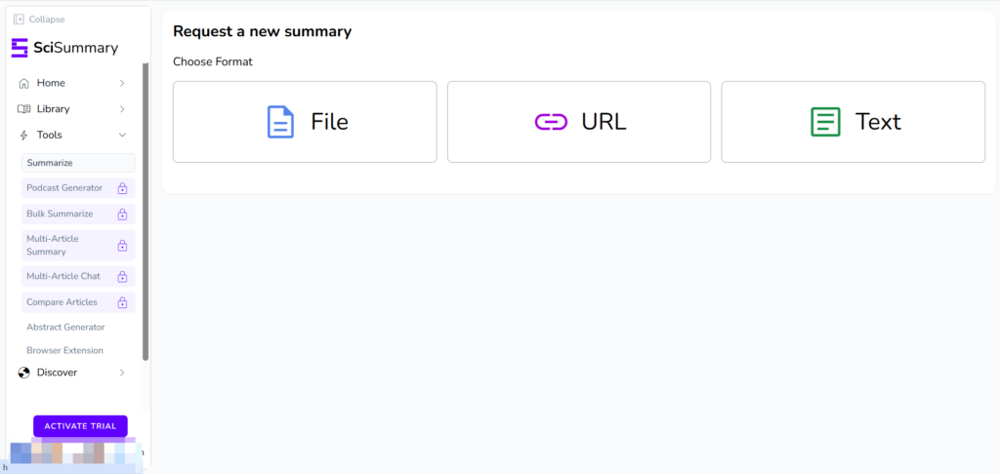Click the Collapse sidebar icon

pos(19,19)
